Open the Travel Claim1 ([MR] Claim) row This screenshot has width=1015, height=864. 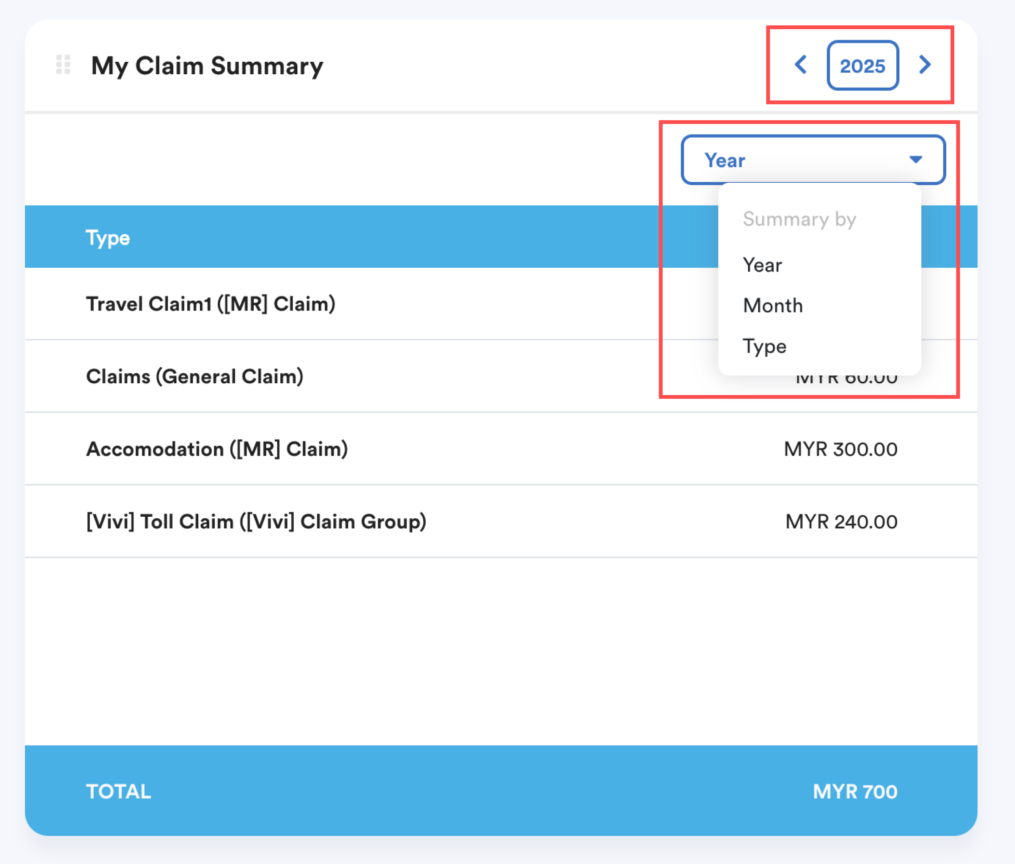(x=211, y=304)
